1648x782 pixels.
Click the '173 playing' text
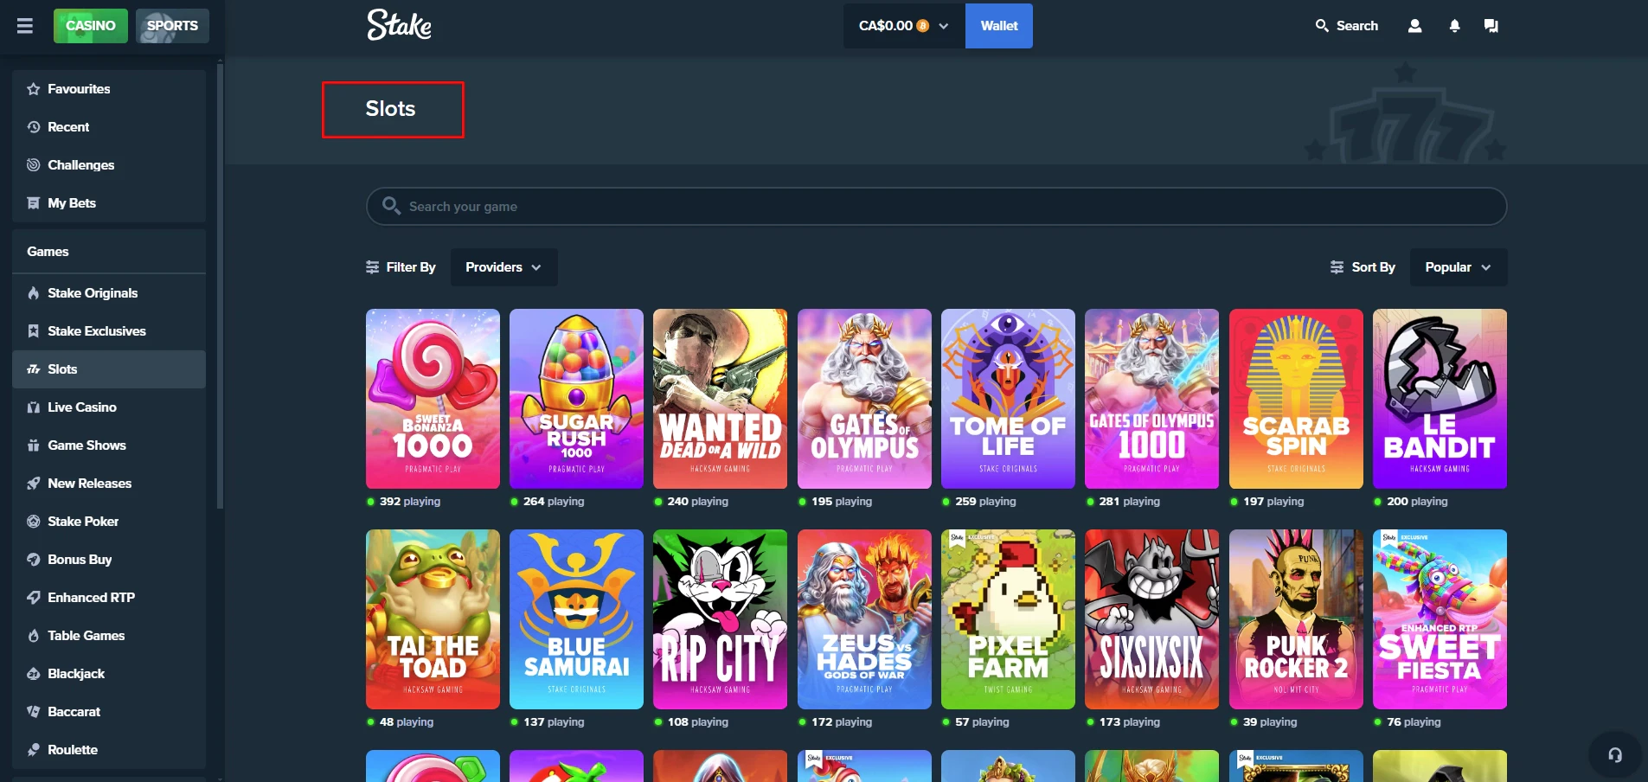click(1129, 722)
